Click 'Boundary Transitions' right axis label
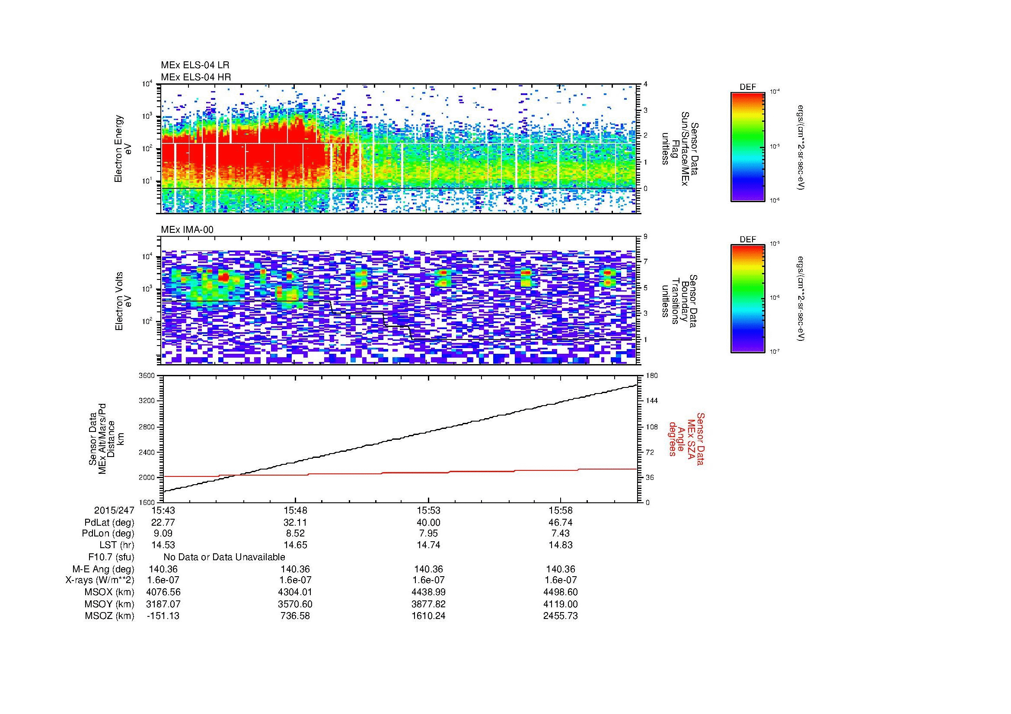 pyautogui.click(x=679, y=301)
